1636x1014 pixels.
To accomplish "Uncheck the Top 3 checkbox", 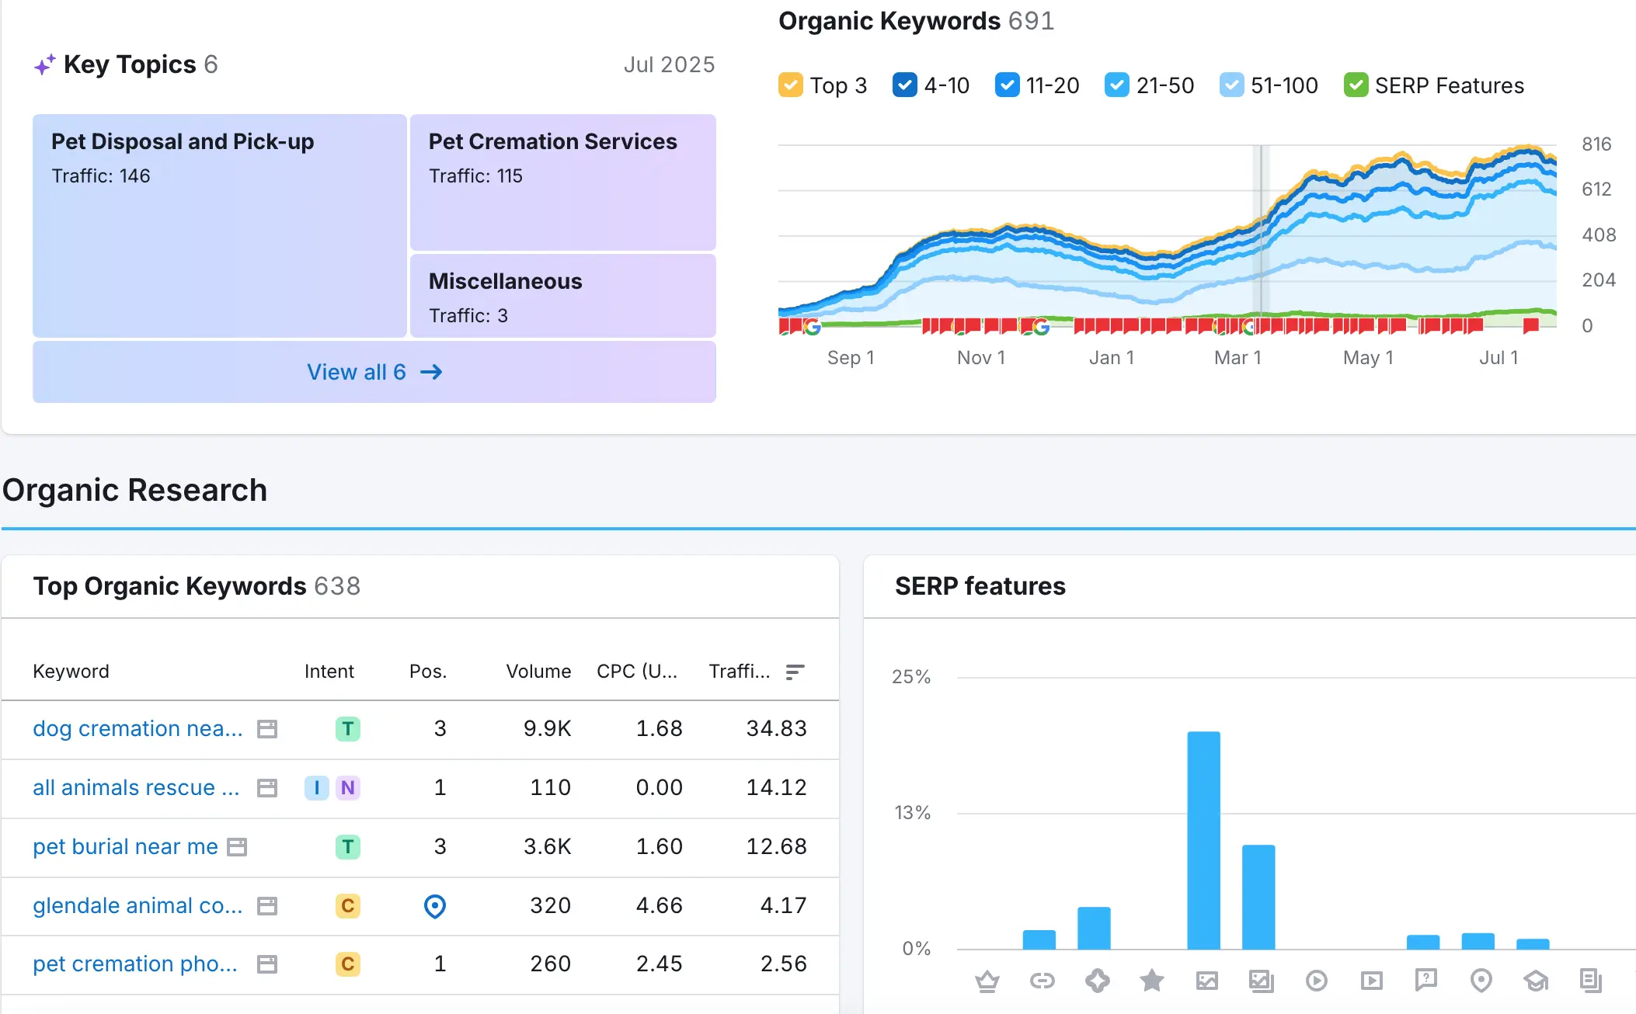I will click(790, 85).
